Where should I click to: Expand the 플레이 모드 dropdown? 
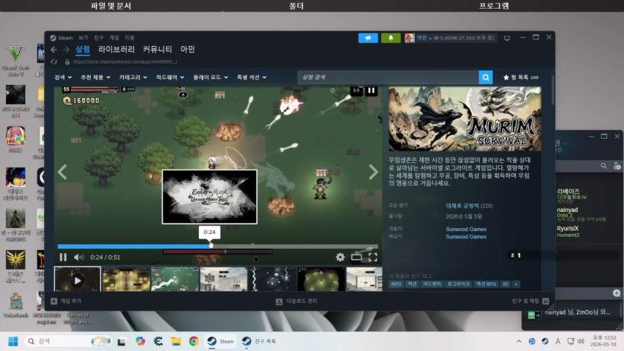211,78
